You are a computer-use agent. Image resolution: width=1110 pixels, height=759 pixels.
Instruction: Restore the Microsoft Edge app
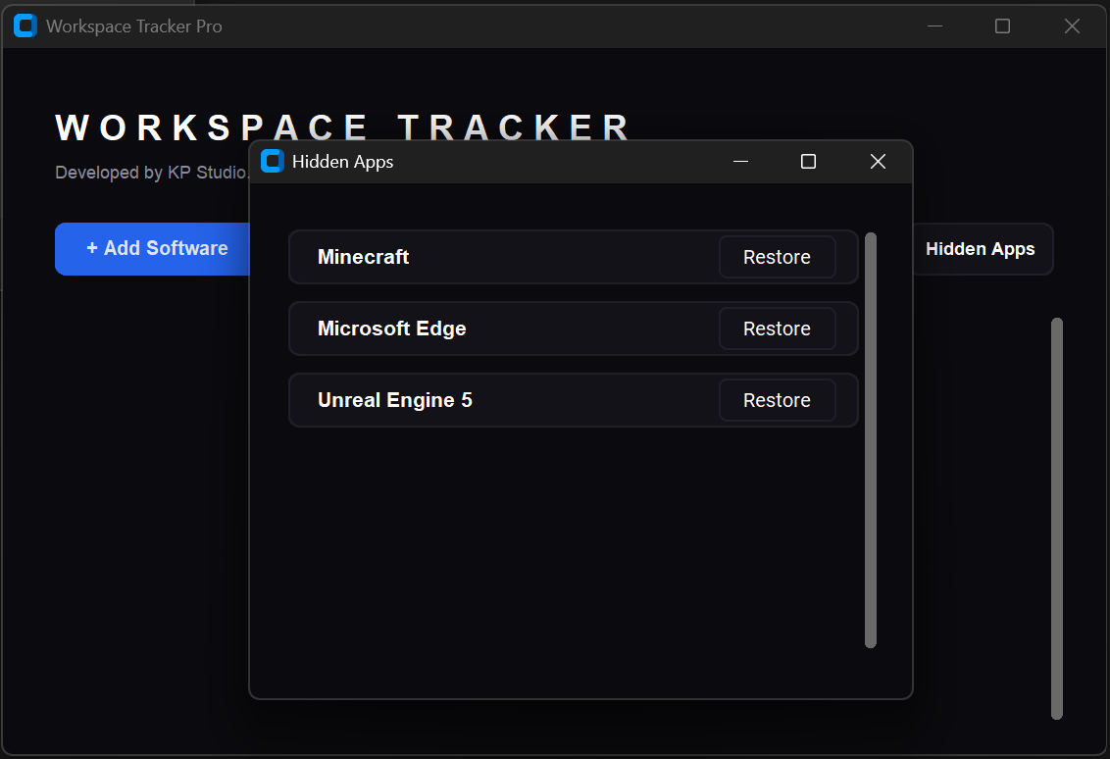click(x=777, y=329)
